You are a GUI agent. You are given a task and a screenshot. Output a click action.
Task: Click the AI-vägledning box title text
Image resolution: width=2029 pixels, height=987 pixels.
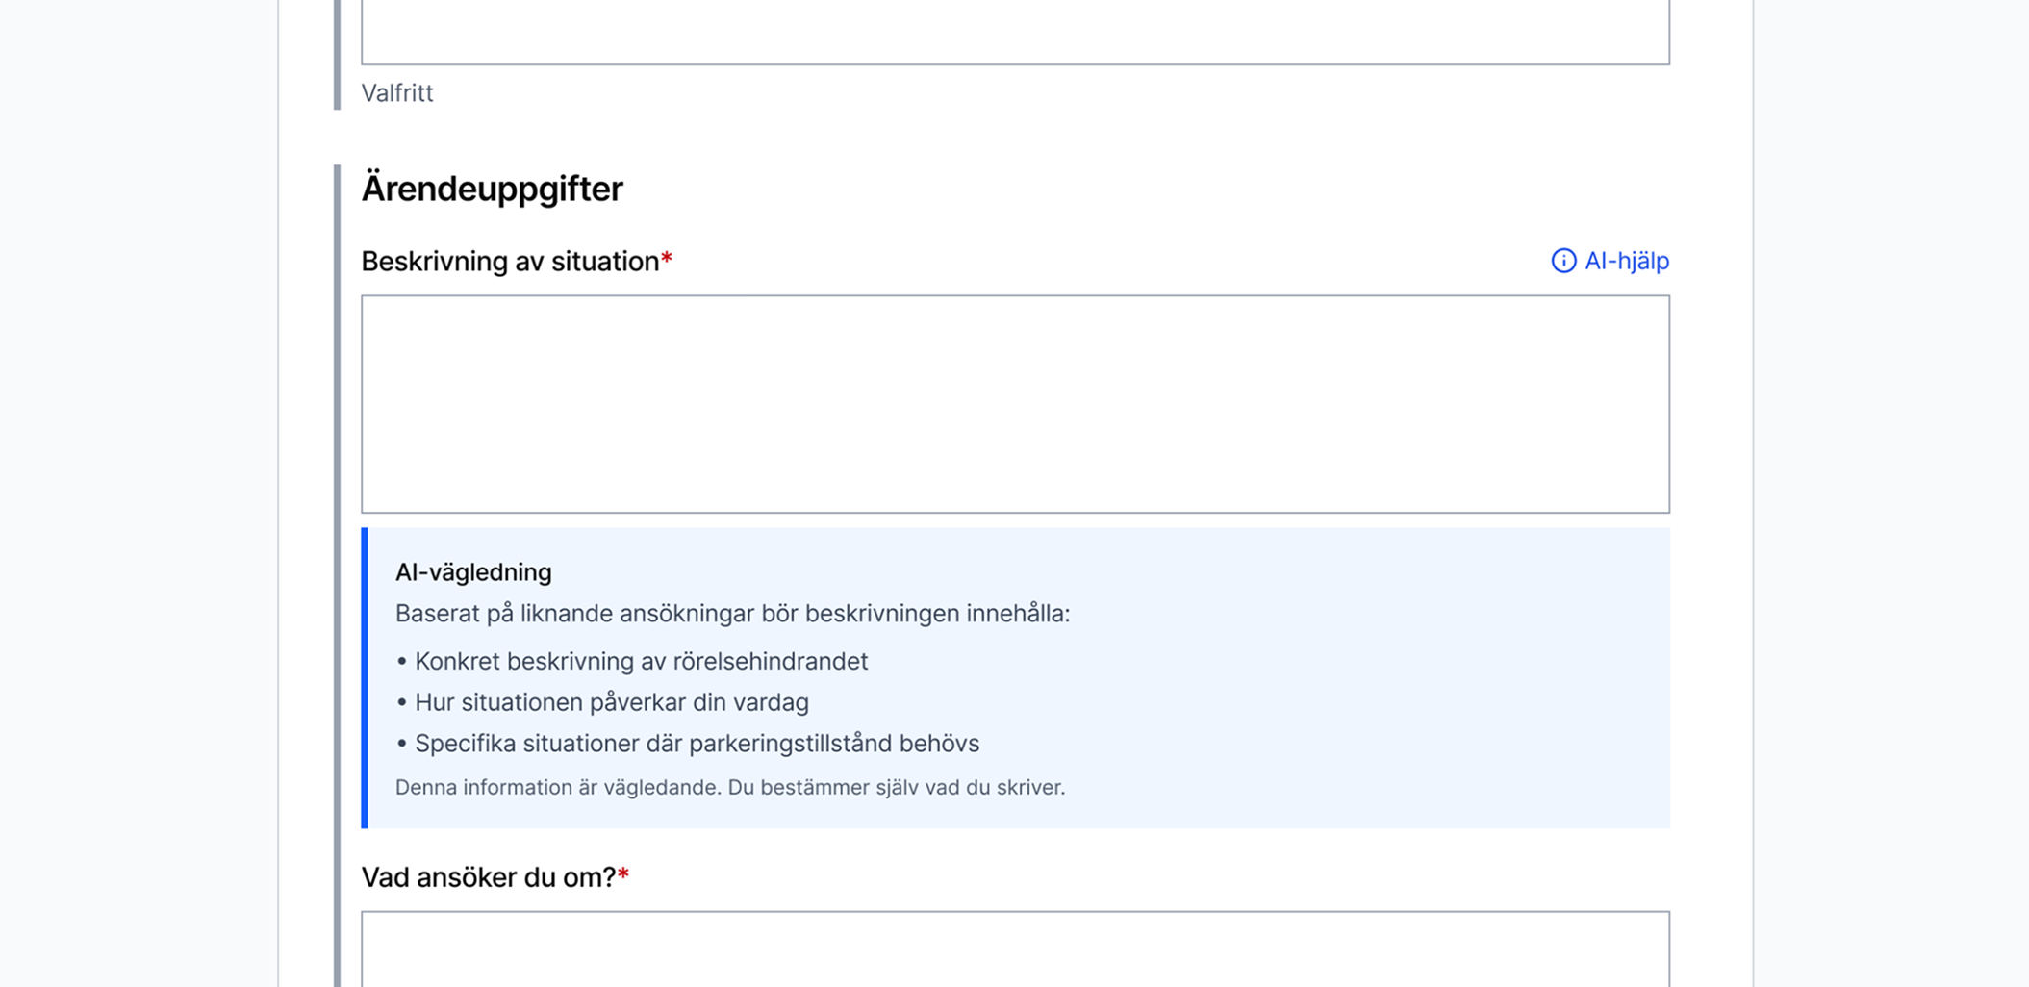pos(472,571)
